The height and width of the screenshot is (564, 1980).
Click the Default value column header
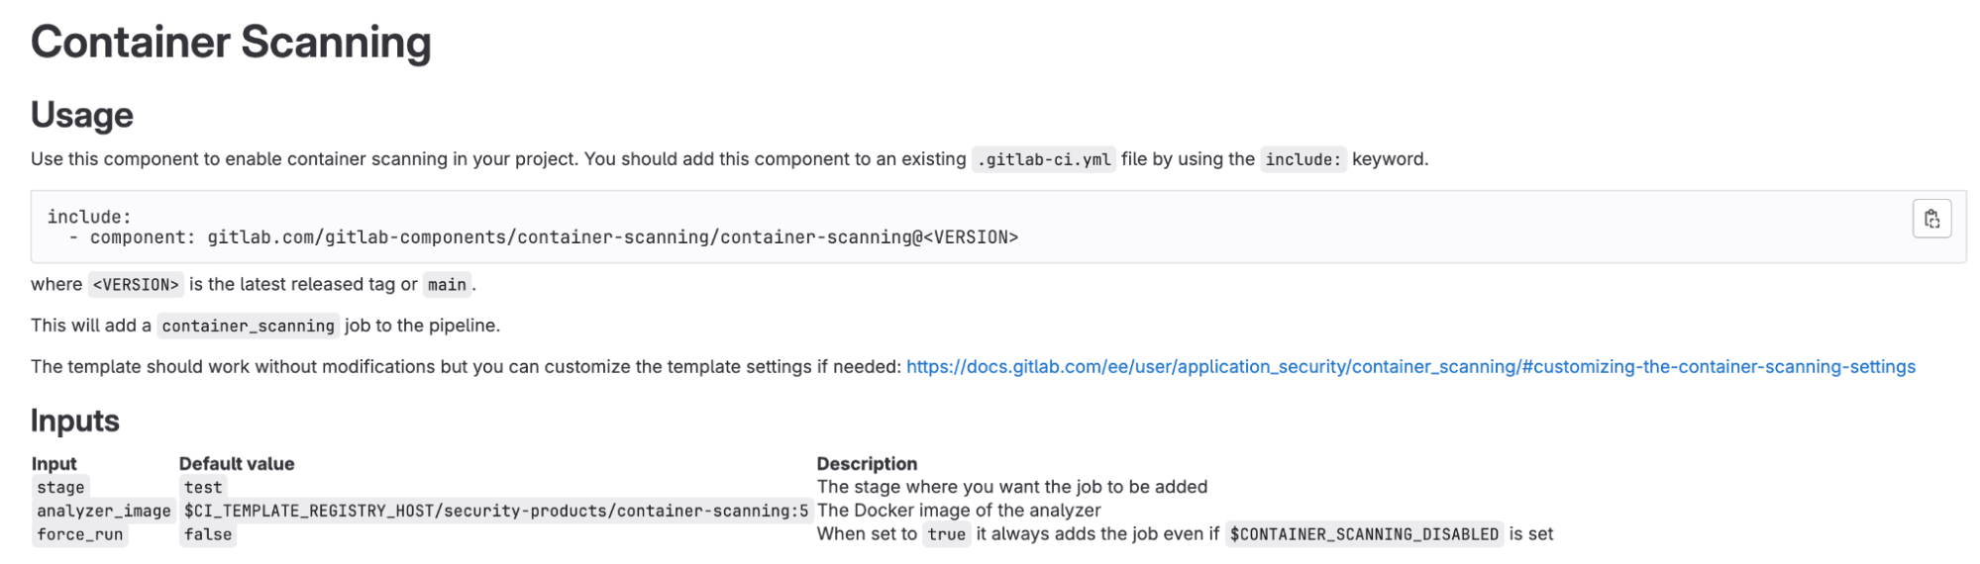click(x=237, y=463)
